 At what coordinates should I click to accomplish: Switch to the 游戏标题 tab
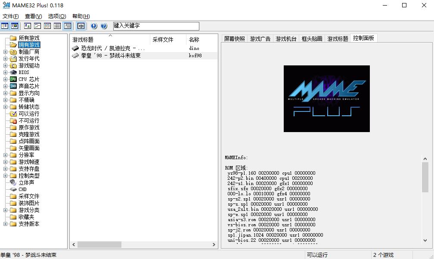(338, 39)
